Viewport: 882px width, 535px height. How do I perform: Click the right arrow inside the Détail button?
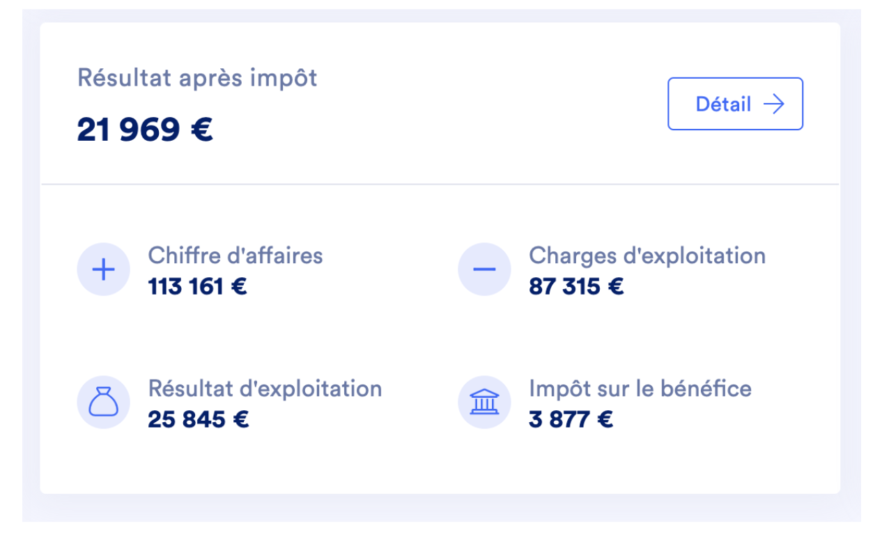773,104
